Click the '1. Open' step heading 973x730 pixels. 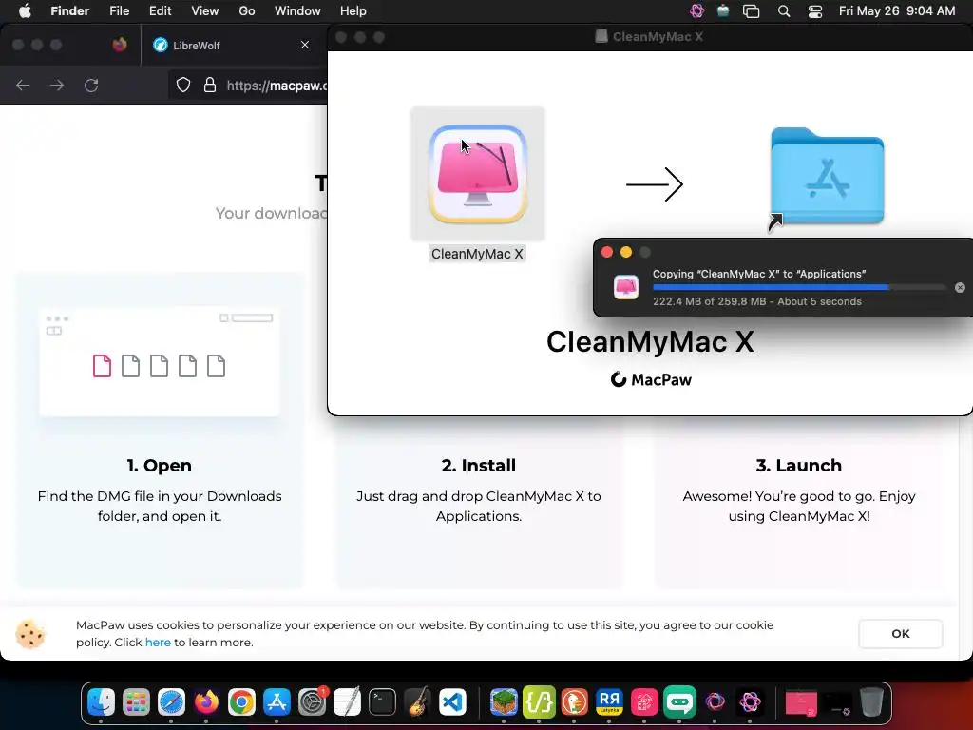coord(160,466)
